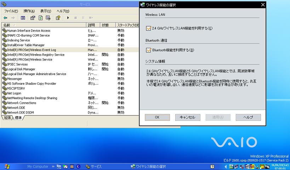Screen dimensions: 290x170
Task: Open the ファイル menu in Services
Action: point(11,11)
